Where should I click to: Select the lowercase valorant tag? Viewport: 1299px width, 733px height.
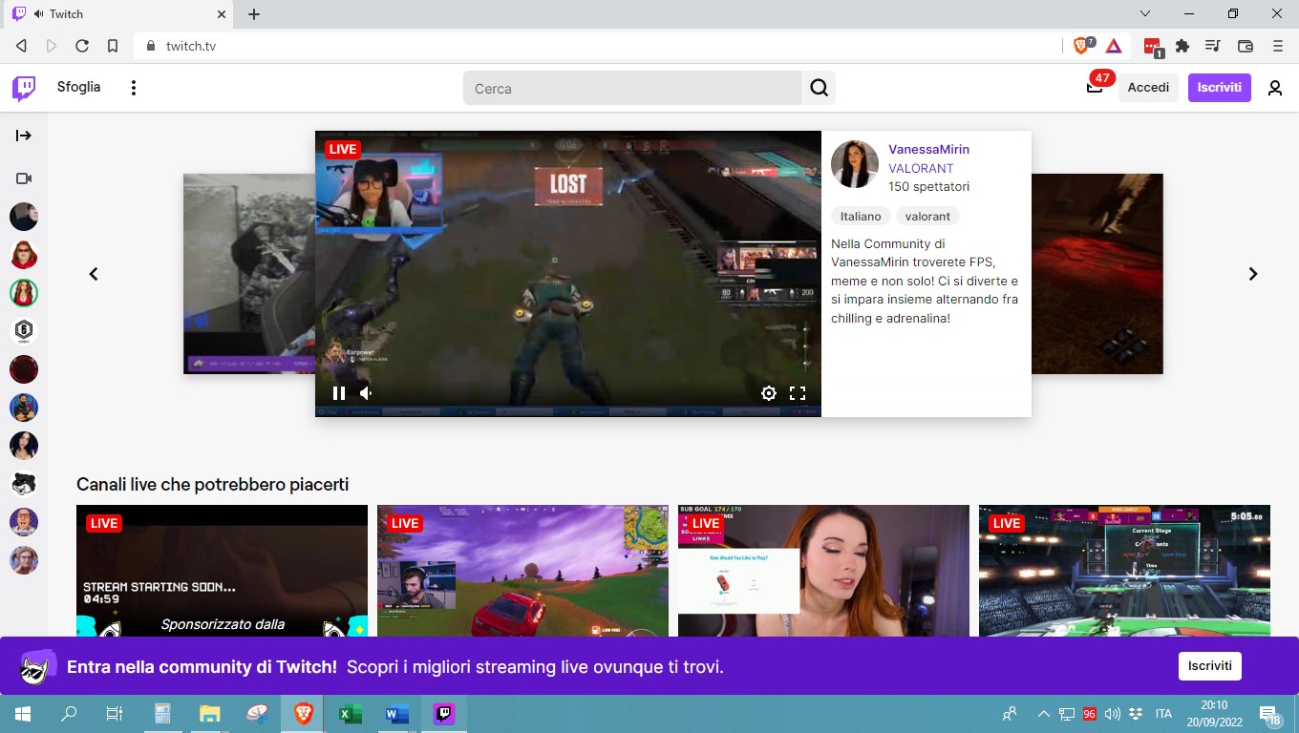[x=927, y=217]
